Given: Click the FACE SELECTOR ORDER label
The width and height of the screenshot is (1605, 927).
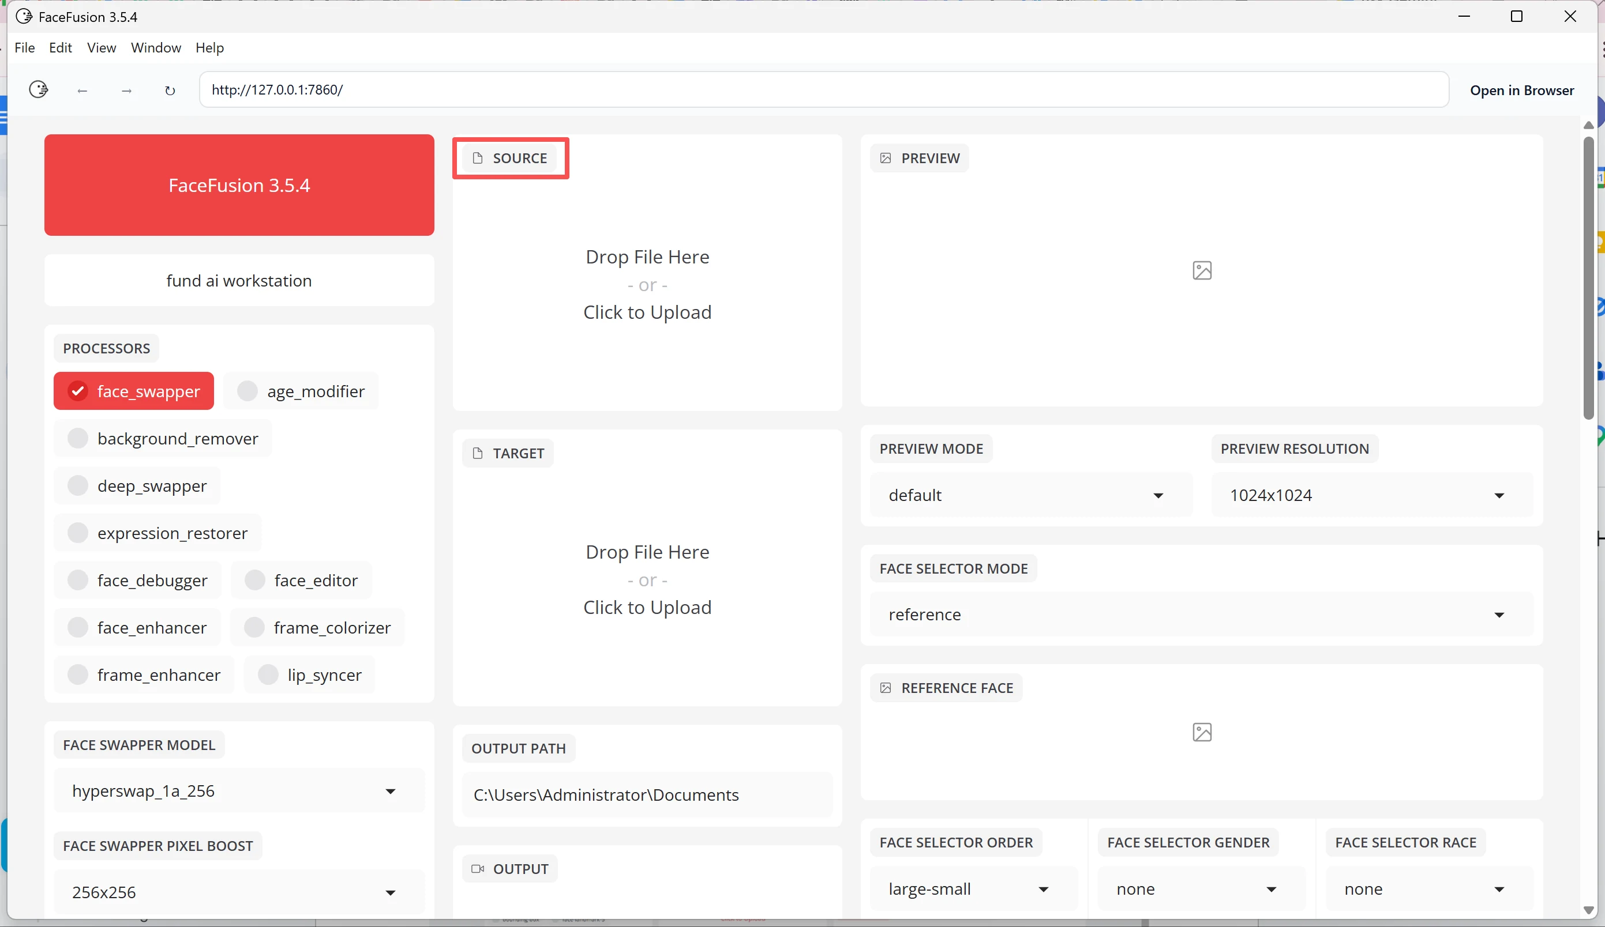Looking at the screenshot, I should [956, 842].
